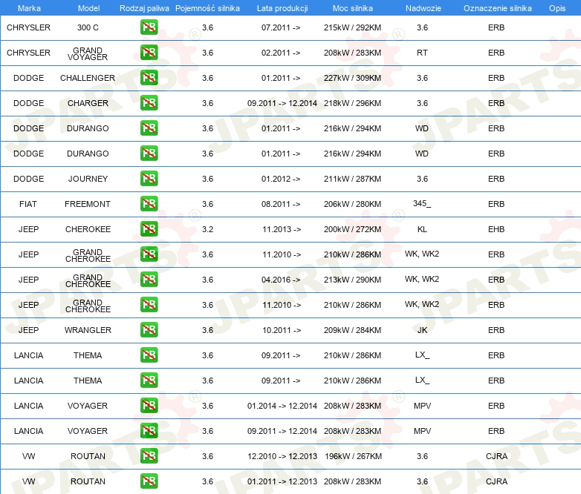The image size is (581, 494).
Task: Click the power value 209kW / 284KM
Action: 352,330
